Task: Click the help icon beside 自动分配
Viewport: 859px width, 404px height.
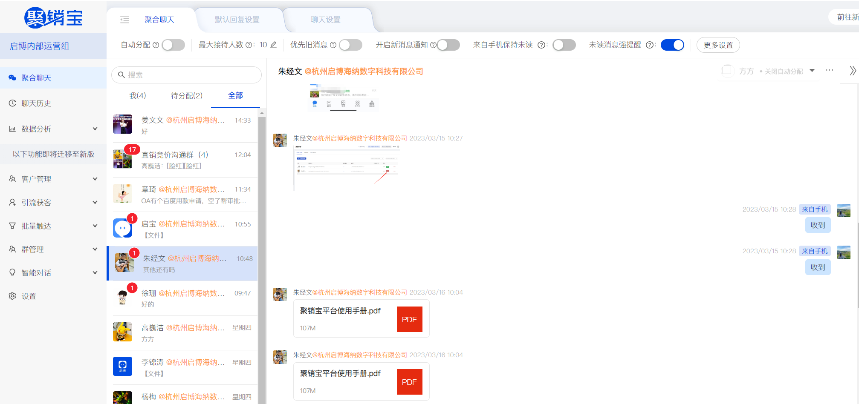Action: 156,45
